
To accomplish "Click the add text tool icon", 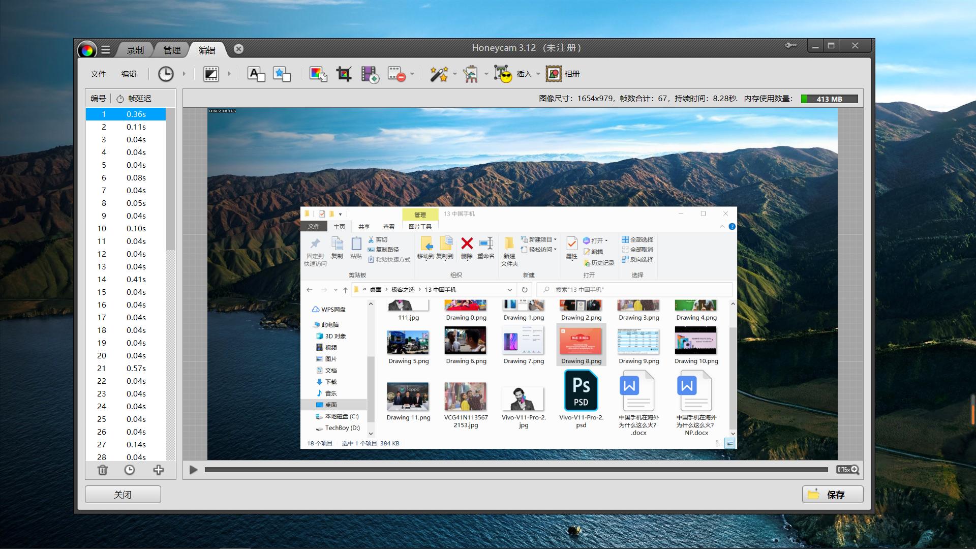I will (256, 74).
